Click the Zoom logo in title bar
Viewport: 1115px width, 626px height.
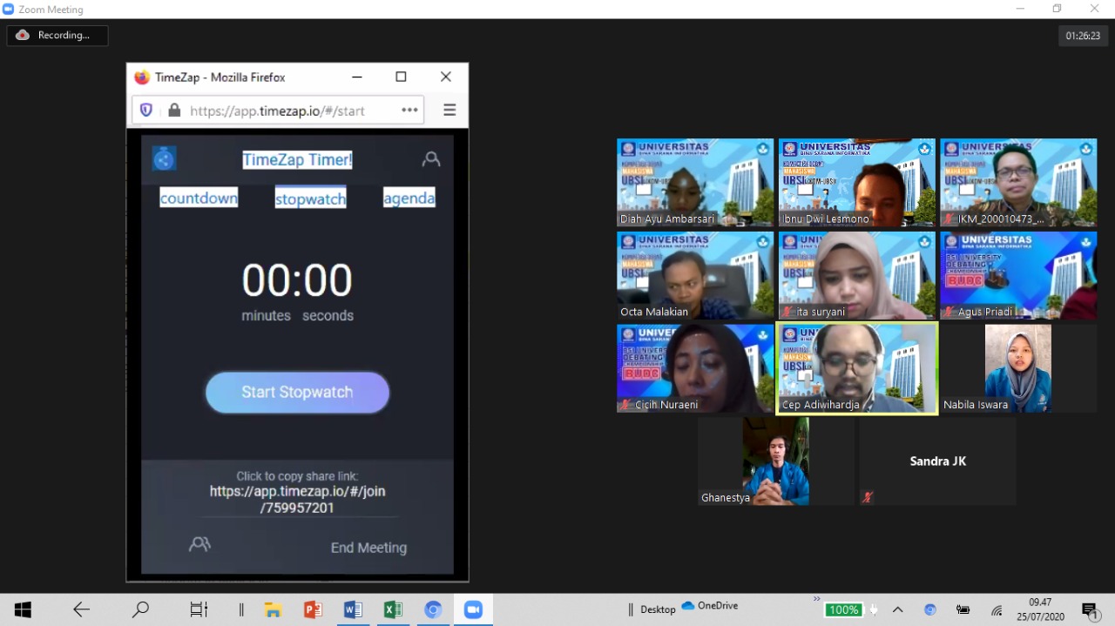(9, 9)
